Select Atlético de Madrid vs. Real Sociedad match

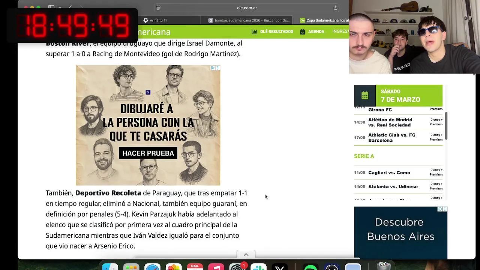[398, 122]
